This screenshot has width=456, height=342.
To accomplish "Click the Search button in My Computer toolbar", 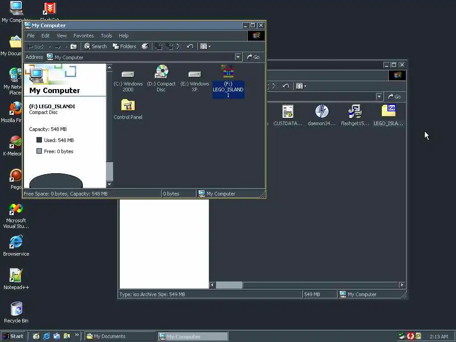I will point(95,46).
